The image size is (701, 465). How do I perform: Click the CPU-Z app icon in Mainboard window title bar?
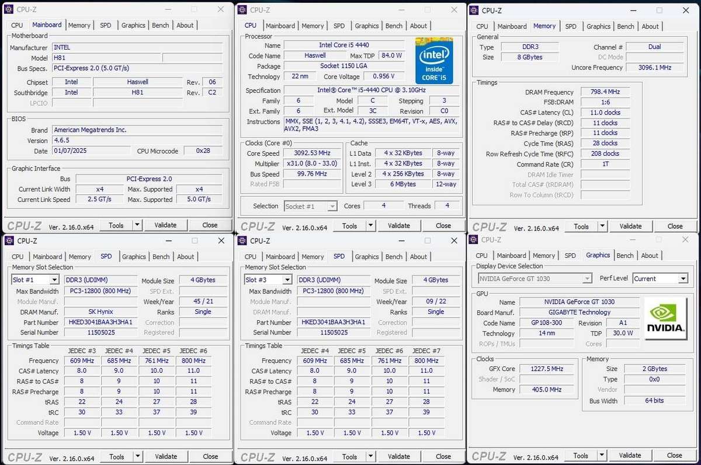click(8, 9)
